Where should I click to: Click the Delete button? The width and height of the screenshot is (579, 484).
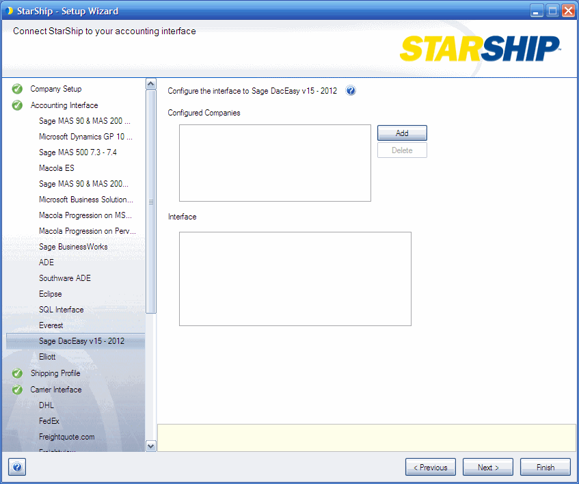pyautogui.click(x=402, y=150)
